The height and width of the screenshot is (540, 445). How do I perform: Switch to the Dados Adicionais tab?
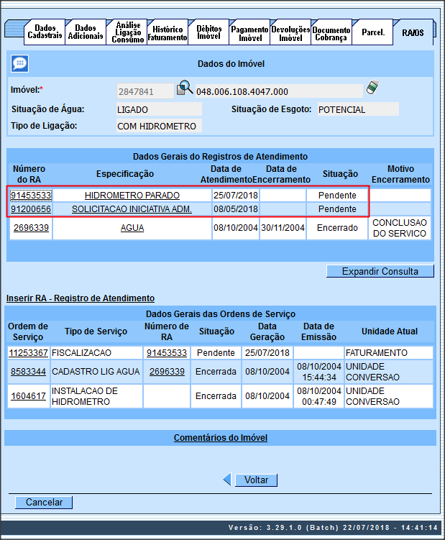tap(85, 32)
